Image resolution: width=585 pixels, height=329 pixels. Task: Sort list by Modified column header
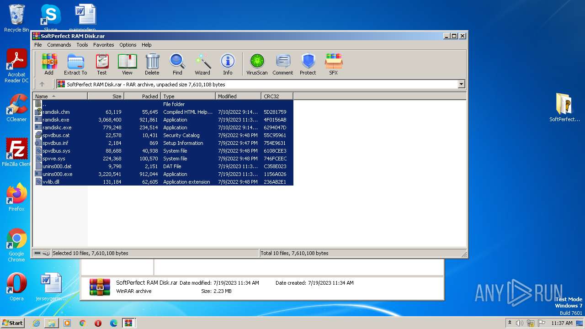[238, 96]
